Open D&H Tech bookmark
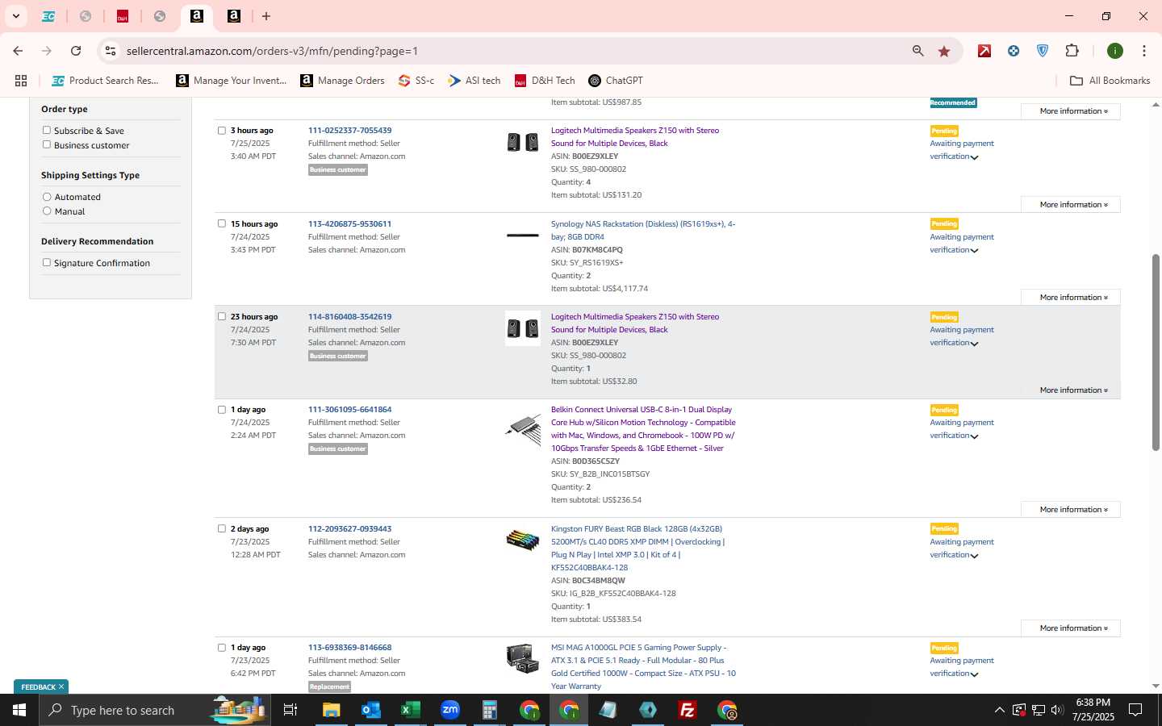1162x726 pixels. pos(545,81)
